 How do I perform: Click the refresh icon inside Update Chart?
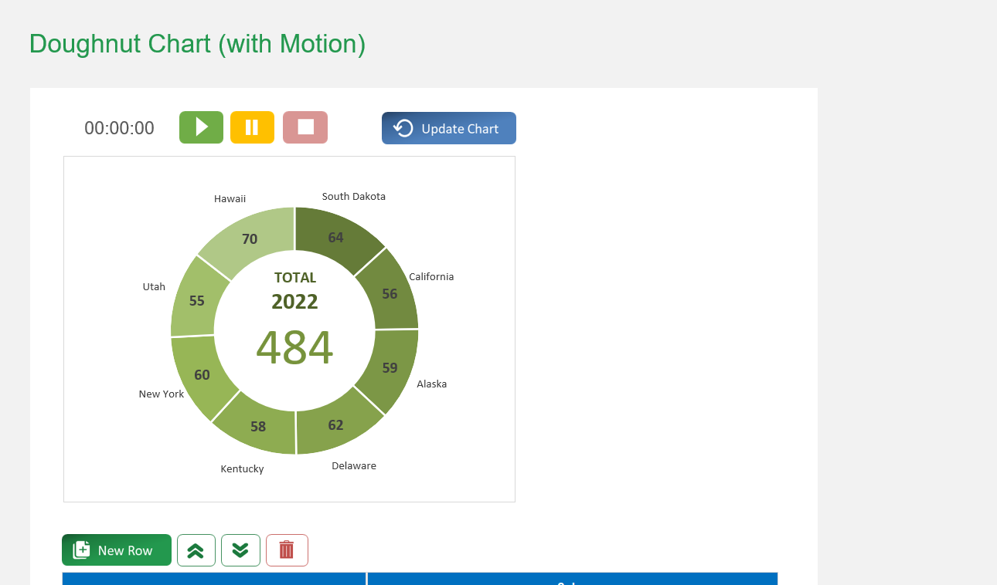coord(401,127)
